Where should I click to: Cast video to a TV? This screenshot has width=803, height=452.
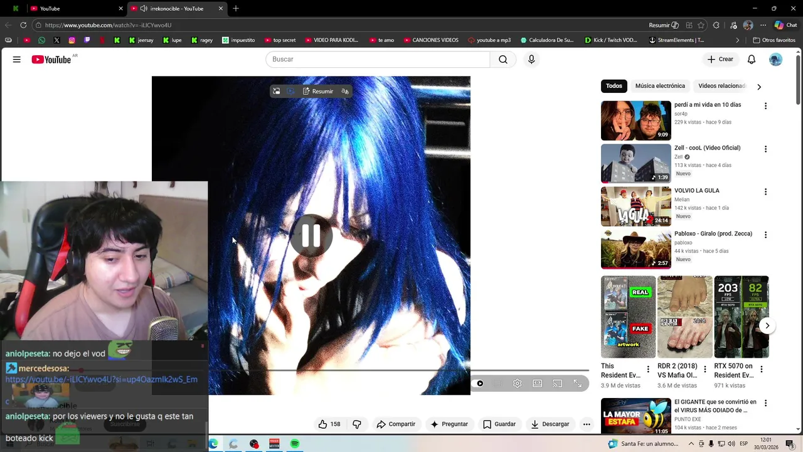tap(558, 384)
